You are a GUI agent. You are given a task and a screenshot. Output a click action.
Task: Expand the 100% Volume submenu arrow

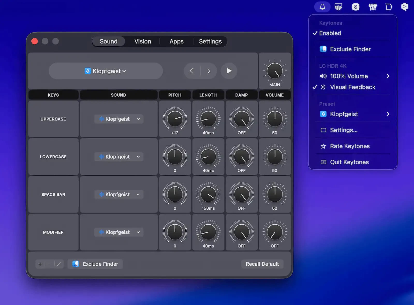point(388,76)
